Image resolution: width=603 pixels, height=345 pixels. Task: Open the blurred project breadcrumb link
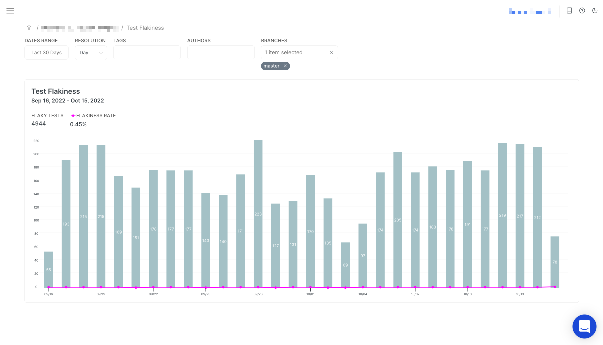(80, 28)
